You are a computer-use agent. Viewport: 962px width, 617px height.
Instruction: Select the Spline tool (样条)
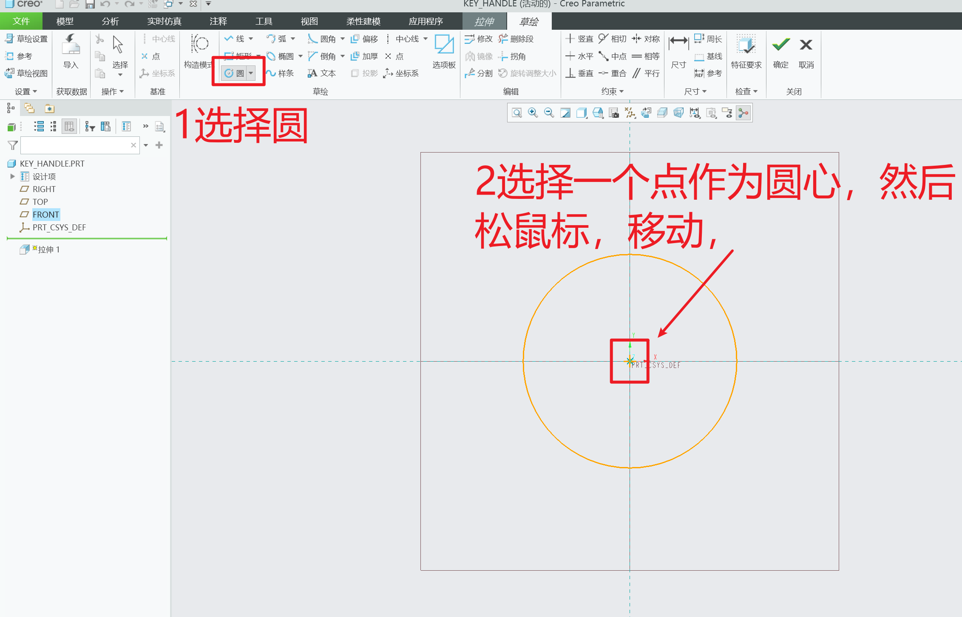tap(282, 73)
